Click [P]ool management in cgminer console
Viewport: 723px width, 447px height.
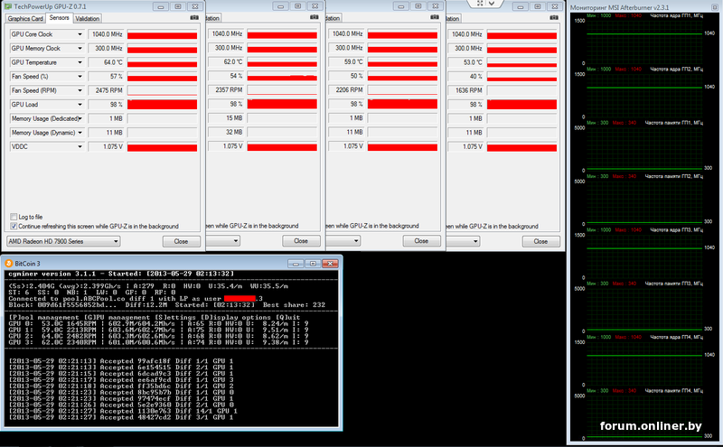43,318
